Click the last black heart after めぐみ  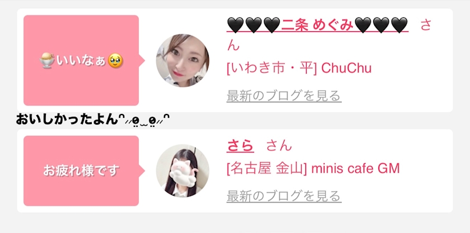click(399, 25)
